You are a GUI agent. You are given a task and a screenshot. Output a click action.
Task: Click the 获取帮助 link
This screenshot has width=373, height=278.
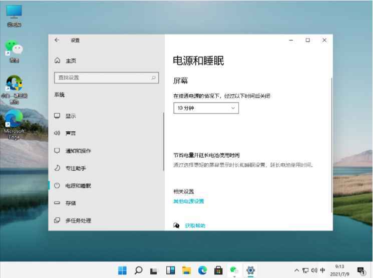(195, 226)
